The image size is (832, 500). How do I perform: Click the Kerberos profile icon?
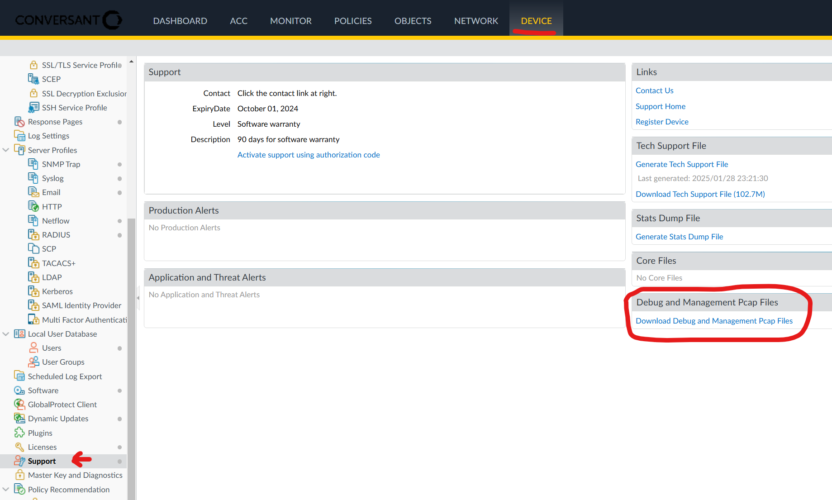[x=33, y=291]
